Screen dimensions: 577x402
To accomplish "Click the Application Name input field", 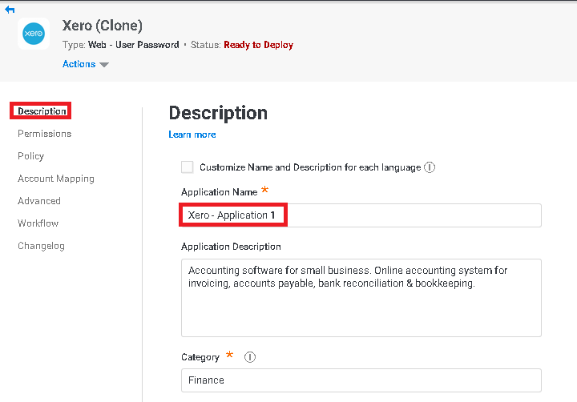I will click(361, 215).
